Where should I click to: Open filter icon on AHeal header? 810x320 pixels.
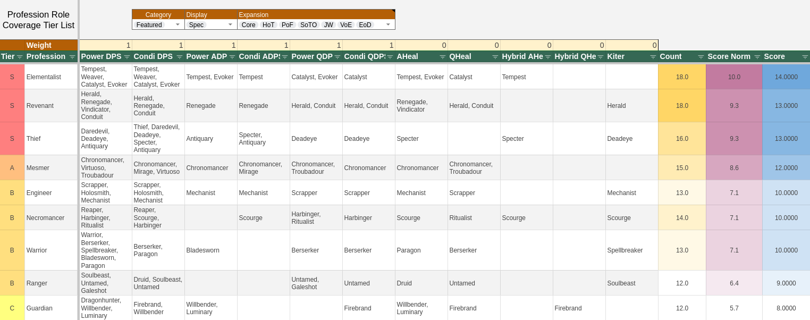[443, 57]
